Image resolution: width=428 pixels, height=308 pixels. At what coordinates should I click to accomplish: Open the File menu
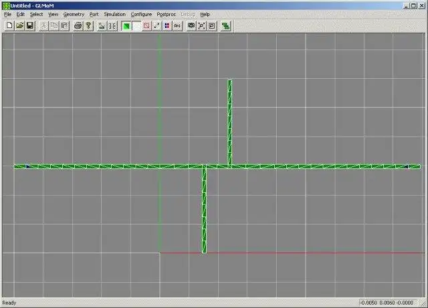[7, 14]
